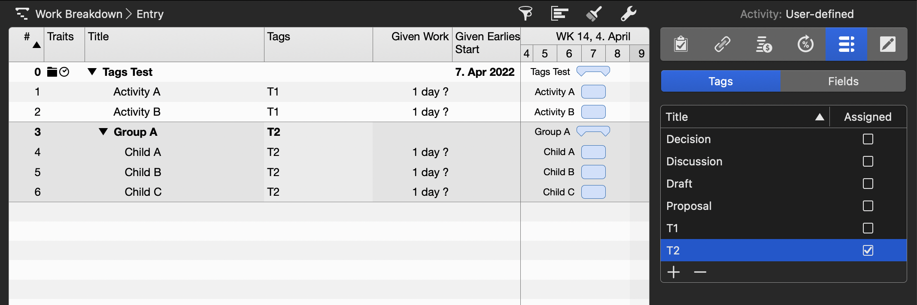Screen dimensions: 917x305
Task: Check the Assigned checkbox for Decision
Action: 868,139
